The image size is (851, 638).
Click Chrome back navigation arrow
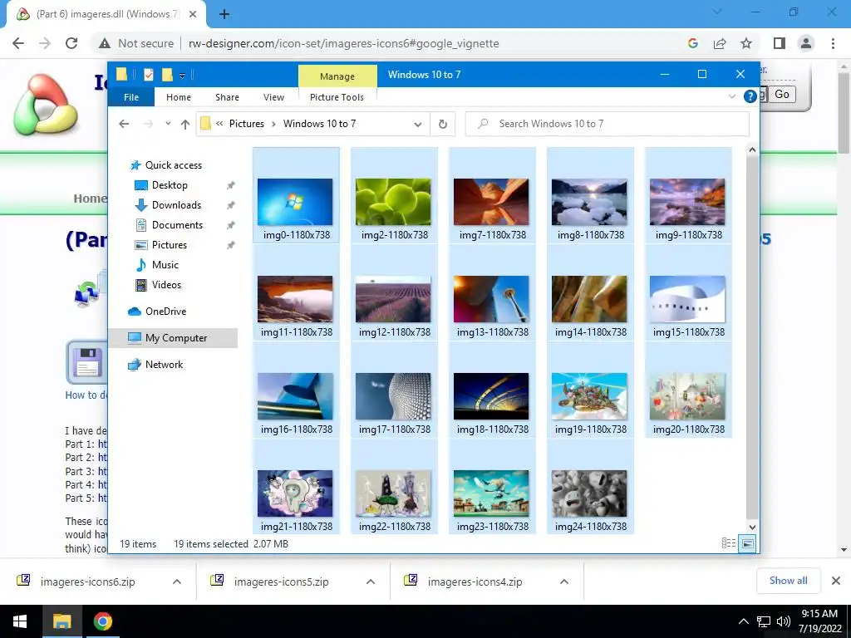tap(18, 43)
